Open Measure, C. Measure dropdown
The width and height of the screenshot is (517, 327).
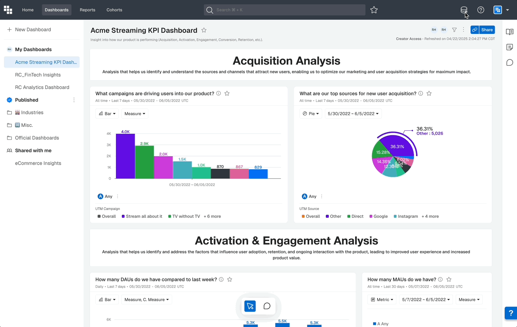click(x=146, y=300)
